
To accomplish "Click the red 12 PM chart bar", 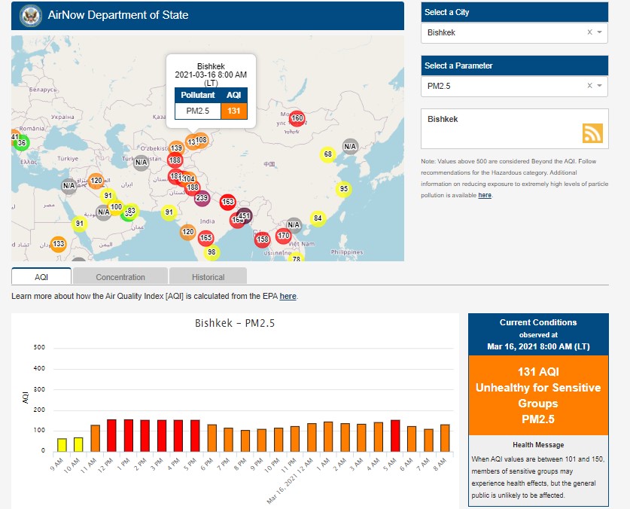I will click(111, 435).
